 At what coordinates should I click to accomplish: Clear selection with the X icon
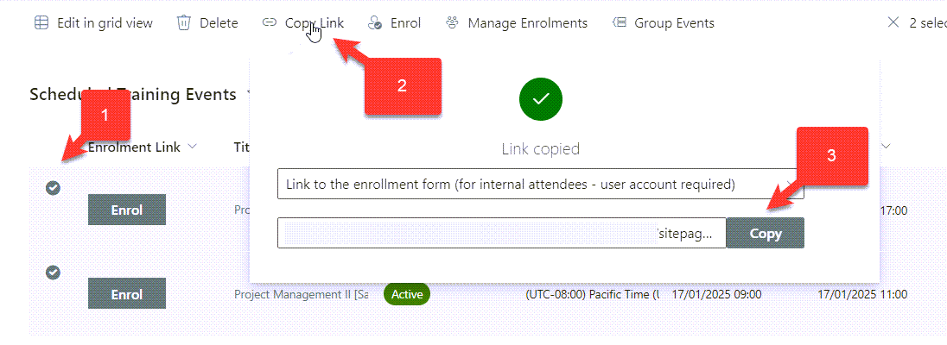[x=893, y=22]
